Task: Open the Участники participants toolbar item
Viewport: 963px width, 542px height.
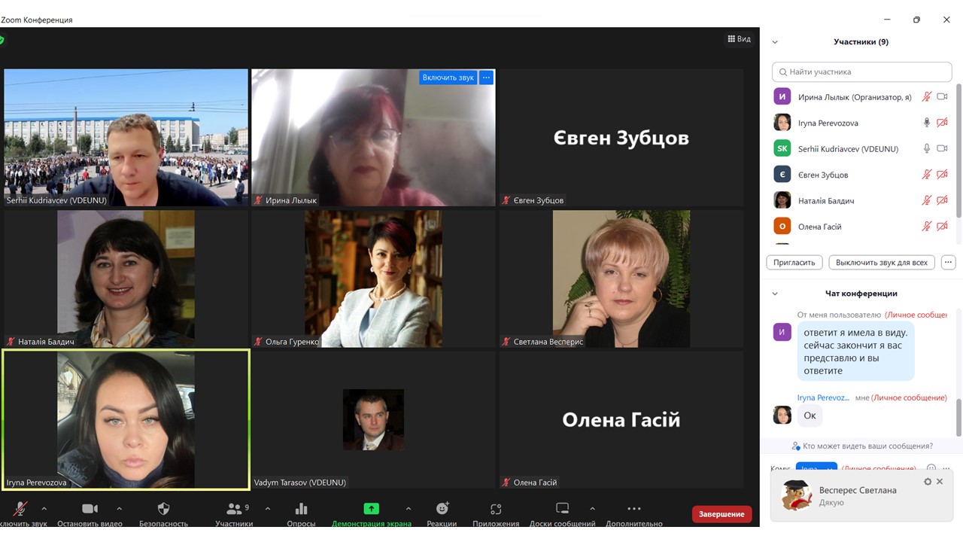Action: 234,509
